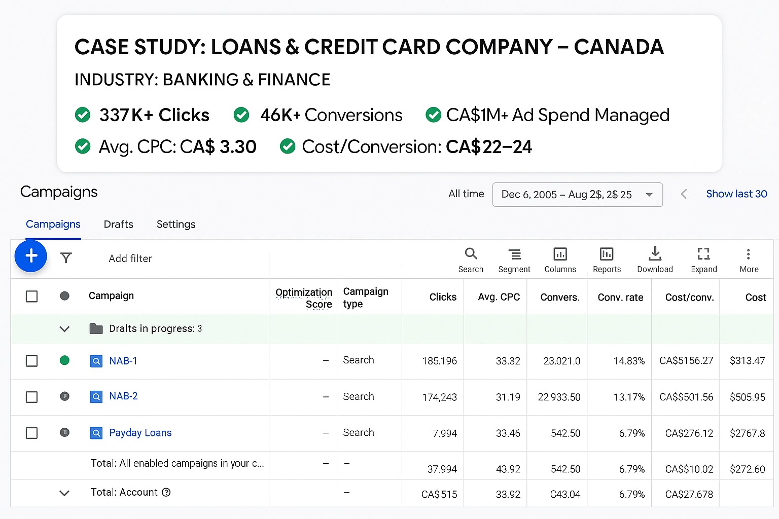Switch to the Drafts tab

pyautogui.click(x=118, y=224)
